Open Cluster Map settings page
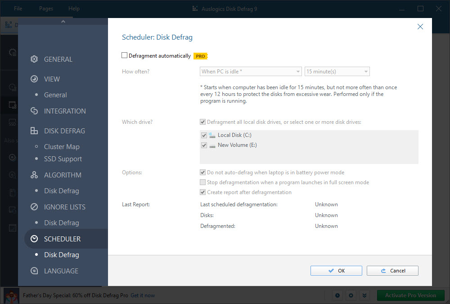Image resolution: width=450 pixels, height=304 pixels. coord(62,146)
